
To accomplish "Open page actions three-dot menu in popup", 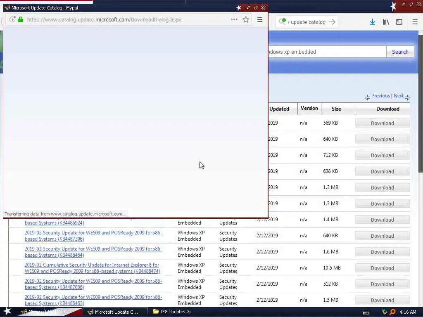I will click(x=234, y=19).
